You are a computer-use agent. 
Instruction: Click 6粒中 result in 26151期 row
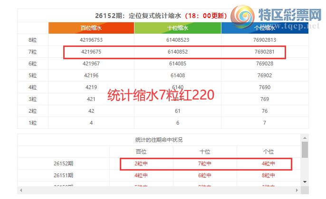coord(205,175)
